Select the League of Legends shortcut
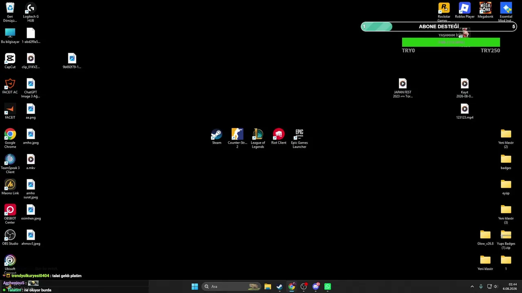 (258, 139)
